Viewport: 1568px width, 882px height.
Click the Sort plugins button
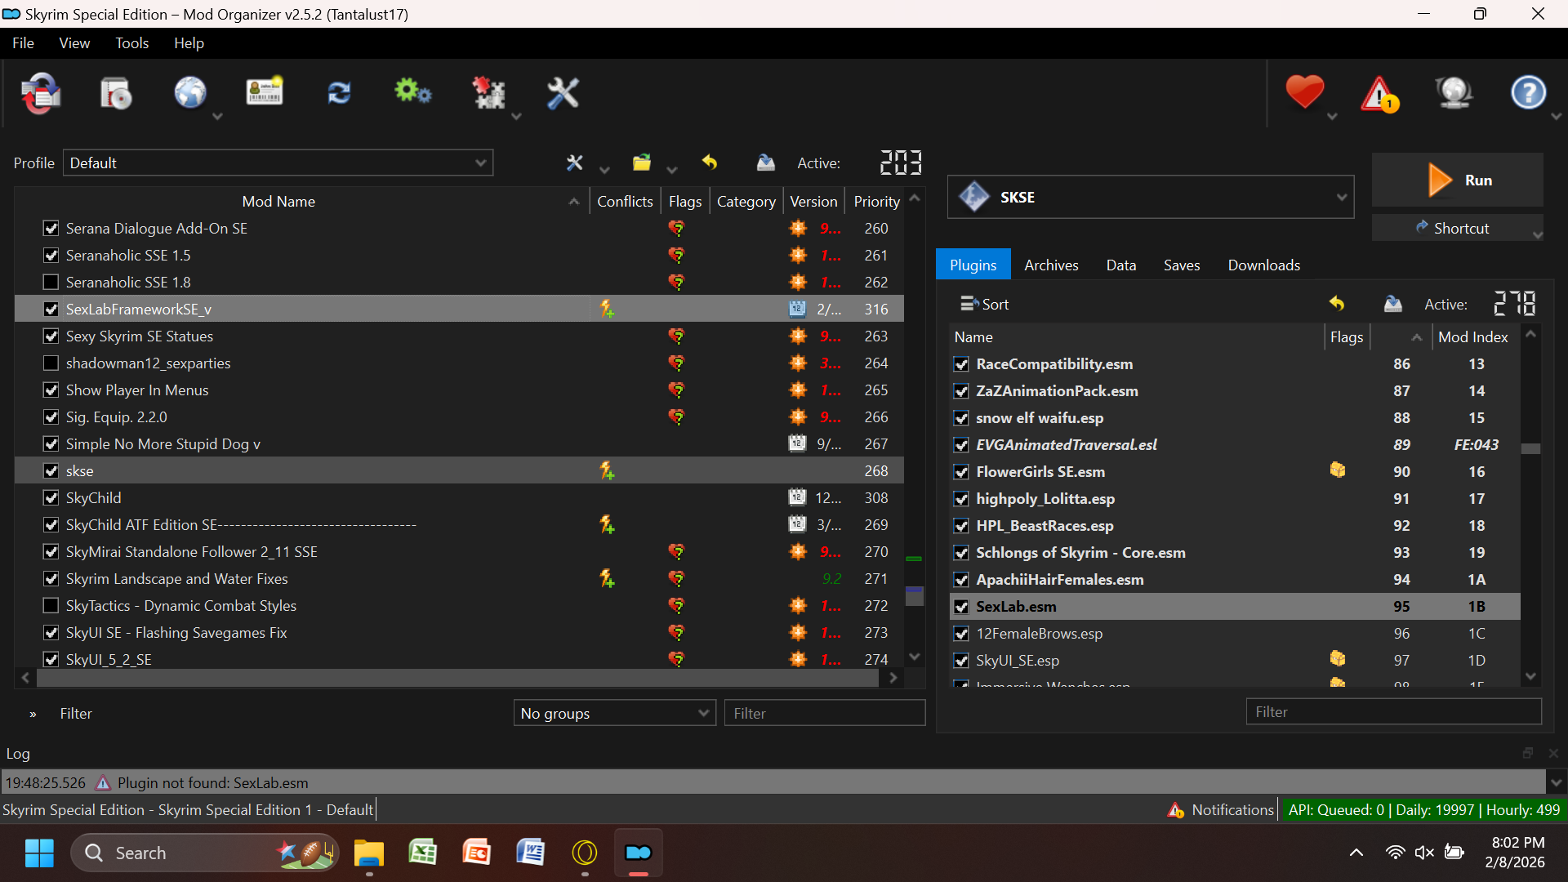pos(984,304)
